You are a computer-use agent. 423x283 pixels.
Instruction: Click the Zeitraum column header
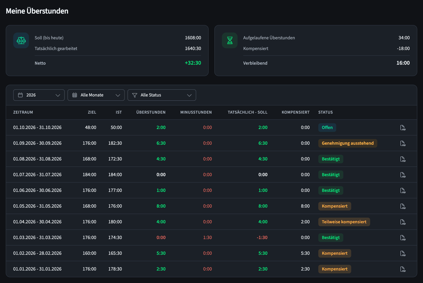click(x=23, y=112)
